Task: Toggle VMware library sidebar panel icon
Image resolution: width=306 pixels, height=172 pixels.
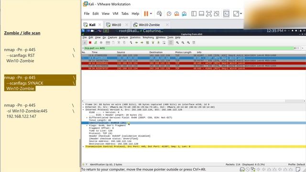Action: click(x=194, y=14)
